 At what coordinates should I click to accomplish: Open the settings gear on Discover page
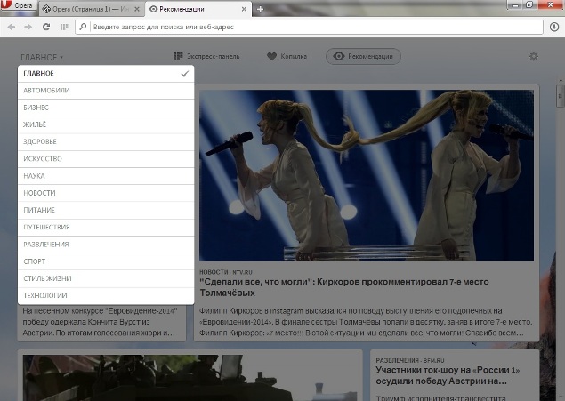[x=534, y=56]
